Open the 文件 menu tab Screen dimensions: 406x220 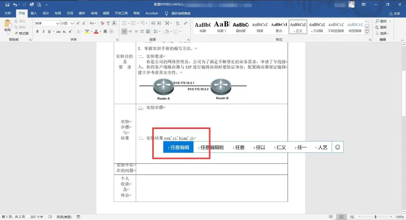click(8, 13)
